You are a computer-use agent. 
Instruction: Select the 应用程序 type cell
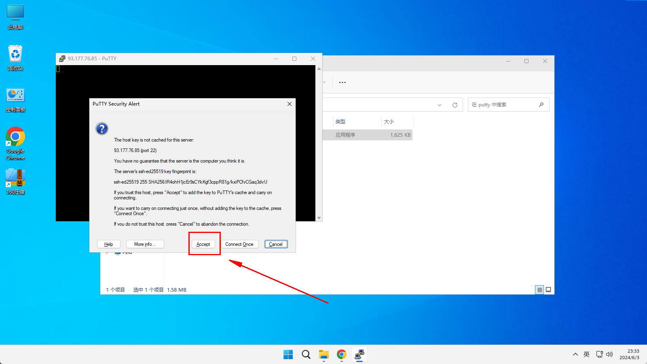(345, 135)
